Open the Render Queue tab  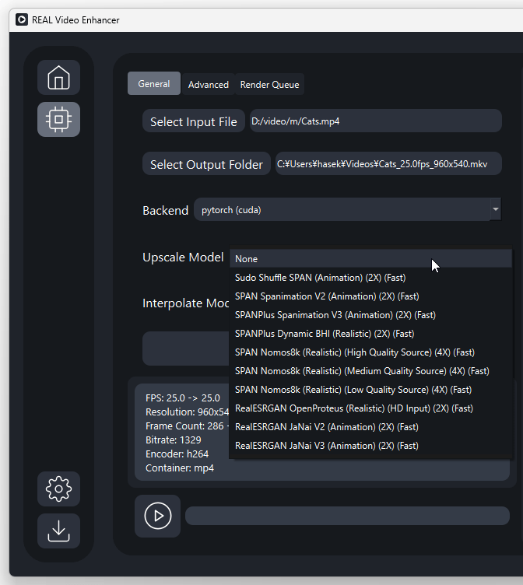click(x=269, y=85)
